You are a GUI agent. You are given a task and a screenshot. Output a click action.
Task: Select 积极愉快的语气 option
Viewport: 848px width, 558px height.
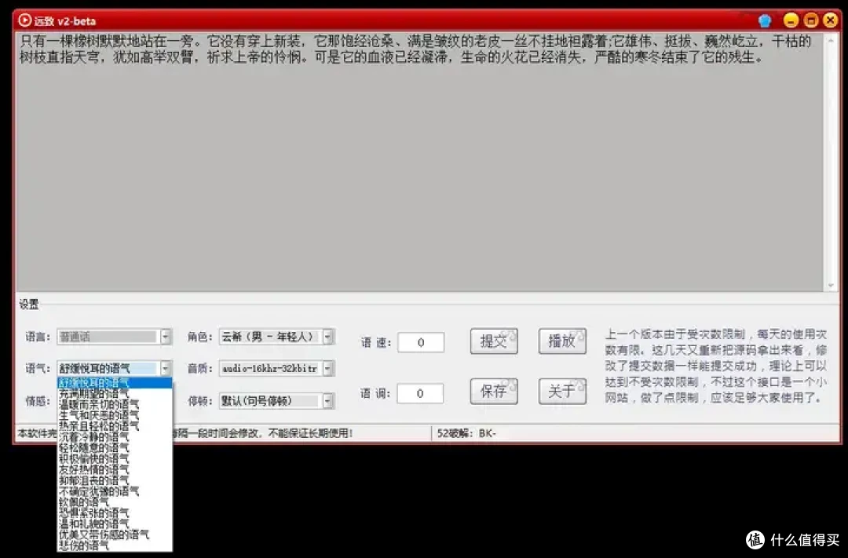115,458
